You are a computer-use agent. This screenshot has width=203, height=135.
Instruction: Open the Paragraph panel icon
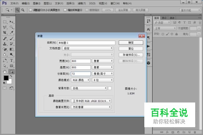(148, 38)
